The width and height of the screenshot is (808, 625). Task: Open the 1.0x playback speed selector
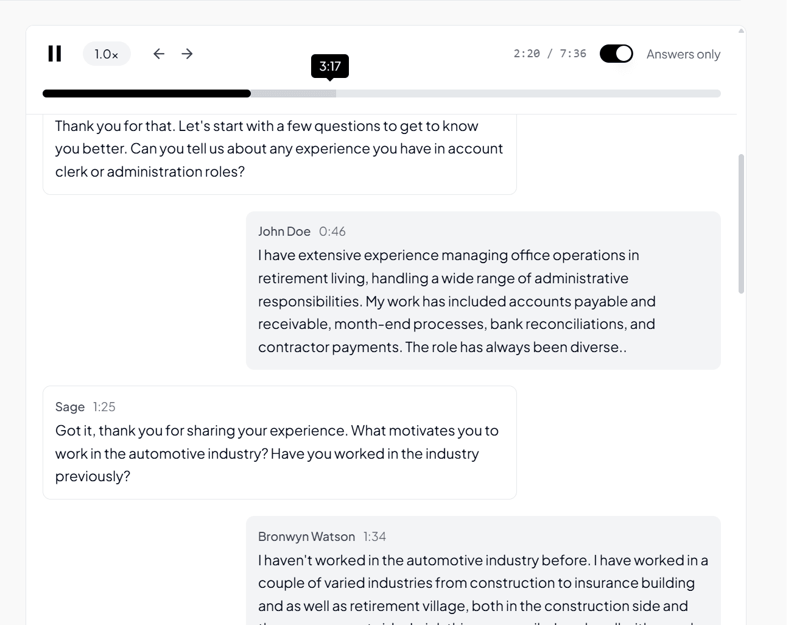coord(107,54)
